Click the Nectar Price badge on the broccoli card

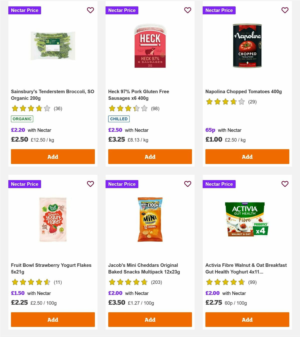click(24, 10)
